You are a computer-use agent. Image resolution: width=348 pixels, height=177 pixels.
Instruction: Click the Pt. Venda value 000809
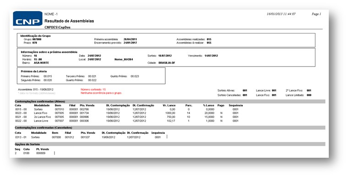pyautogui.click(x=41, y=153)
